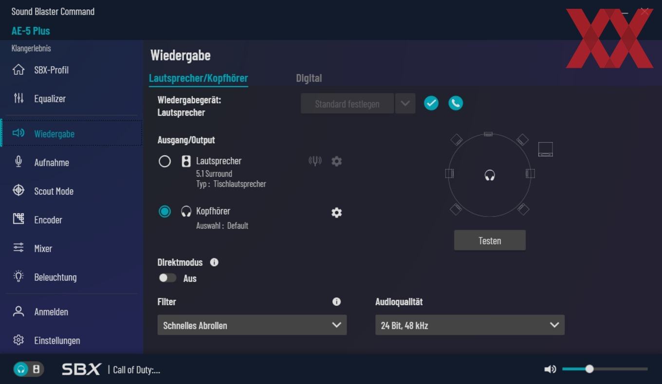Open the Beleuchtung page label

click(55, 277)
